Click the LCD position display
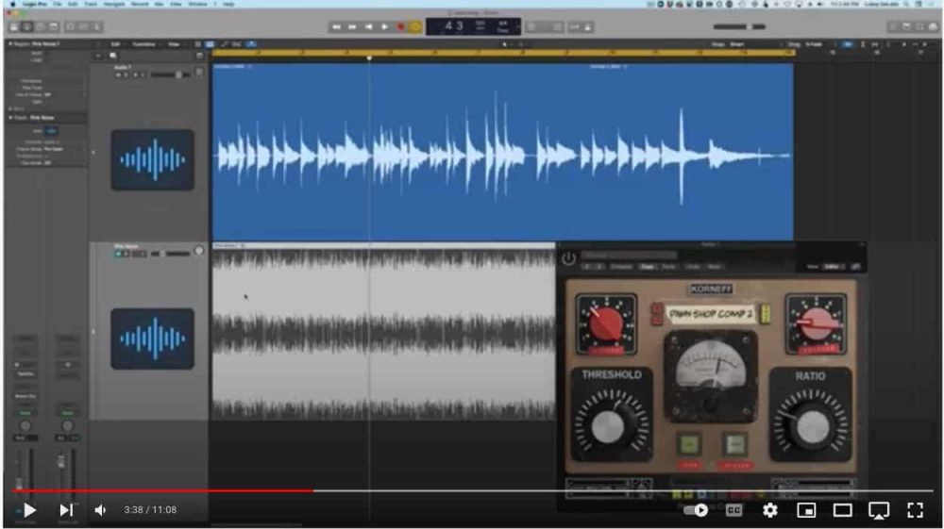 (x=474, y=26)
